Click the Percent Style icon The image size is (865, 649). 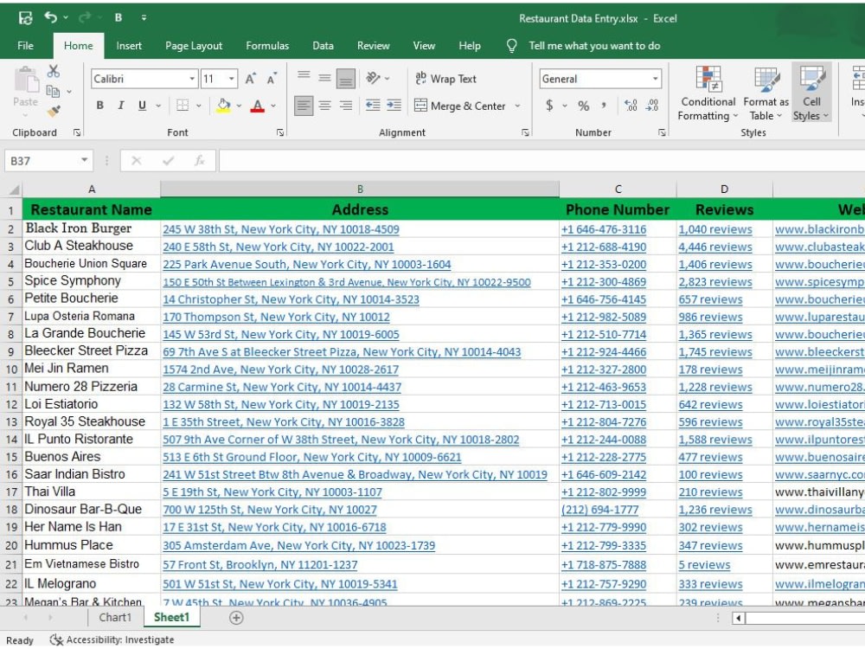(x=584, y=106)
